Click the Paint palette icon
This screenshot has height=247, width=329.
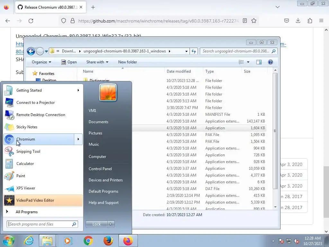coord(9,176)
